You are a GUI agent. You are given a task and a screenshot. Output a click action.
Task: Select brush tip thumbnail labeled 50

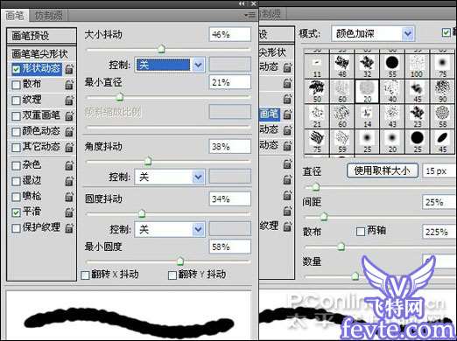click(x=317, y=91)
